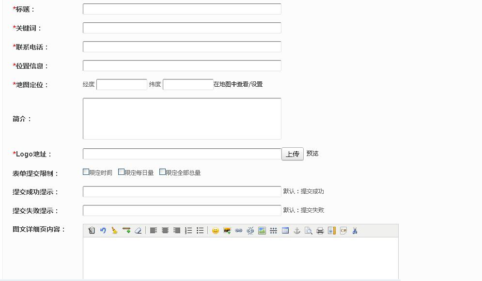Check the 限定每日量 checkbox
482x281 pixels.
[121, 172]
